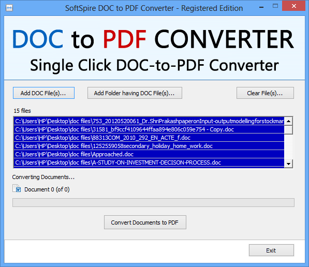Select the 88313COM_2010_292_EN_ACTE_f.doc entry
Image resolution: width=309 pixels, height=267 pixels.
[149, 138]
